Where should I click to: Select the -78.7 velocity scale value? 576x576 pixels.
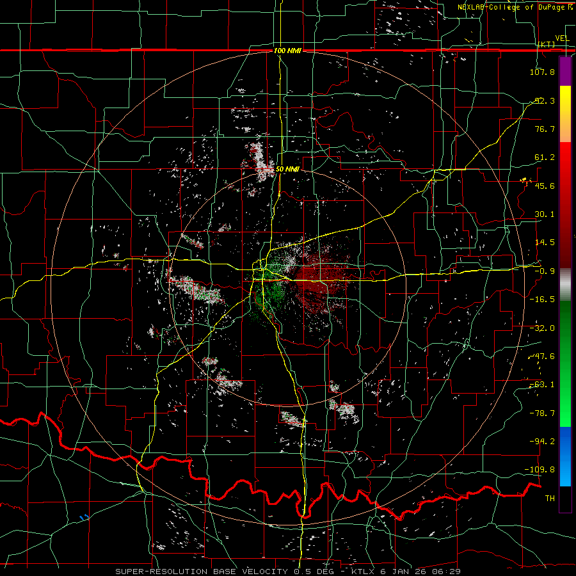coord(542,413)
